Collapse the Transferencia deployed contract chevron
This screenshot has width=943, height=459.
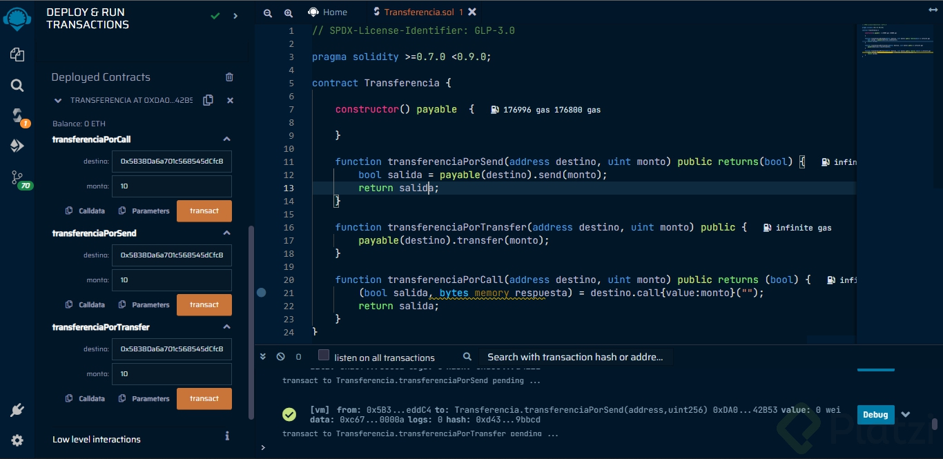[58, 100]
